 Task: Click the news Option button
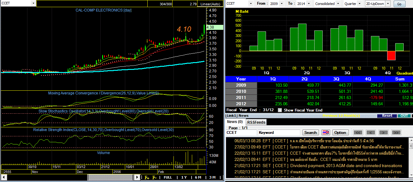[x=340, y=133]
